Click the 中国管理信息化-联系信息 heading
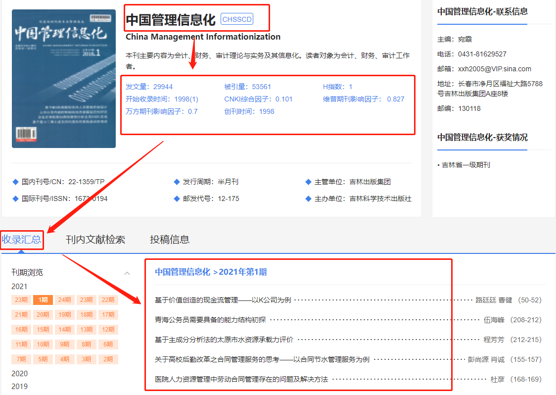This screenshot has height=395, width=556. point(482,12)
